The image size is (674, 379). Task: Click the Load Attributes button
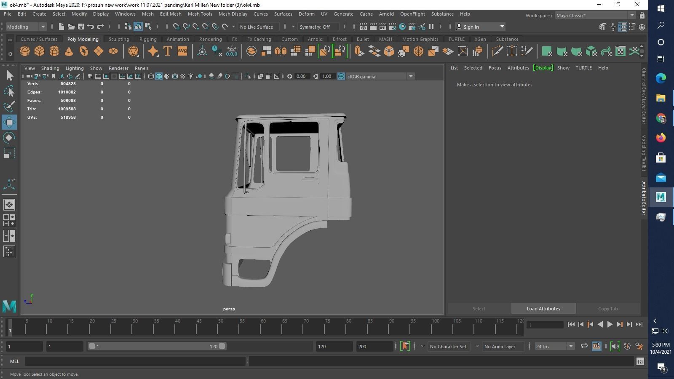tap(543, 309)
